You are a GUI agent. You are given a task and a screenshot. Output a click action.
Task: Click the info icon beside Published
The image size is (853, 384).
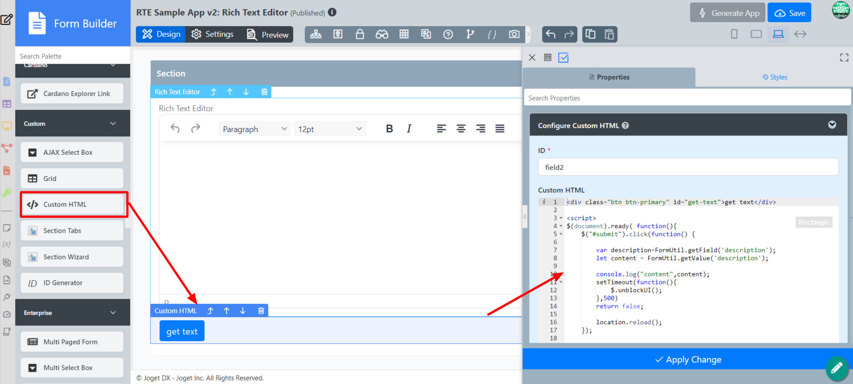click(x=332, y=12)
